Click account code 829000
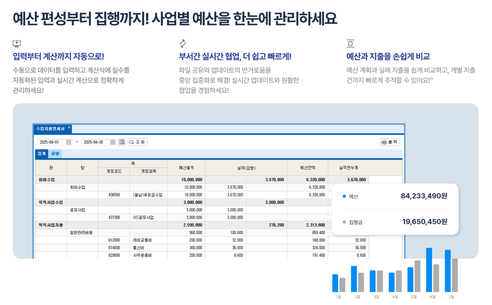 [114, 255]
